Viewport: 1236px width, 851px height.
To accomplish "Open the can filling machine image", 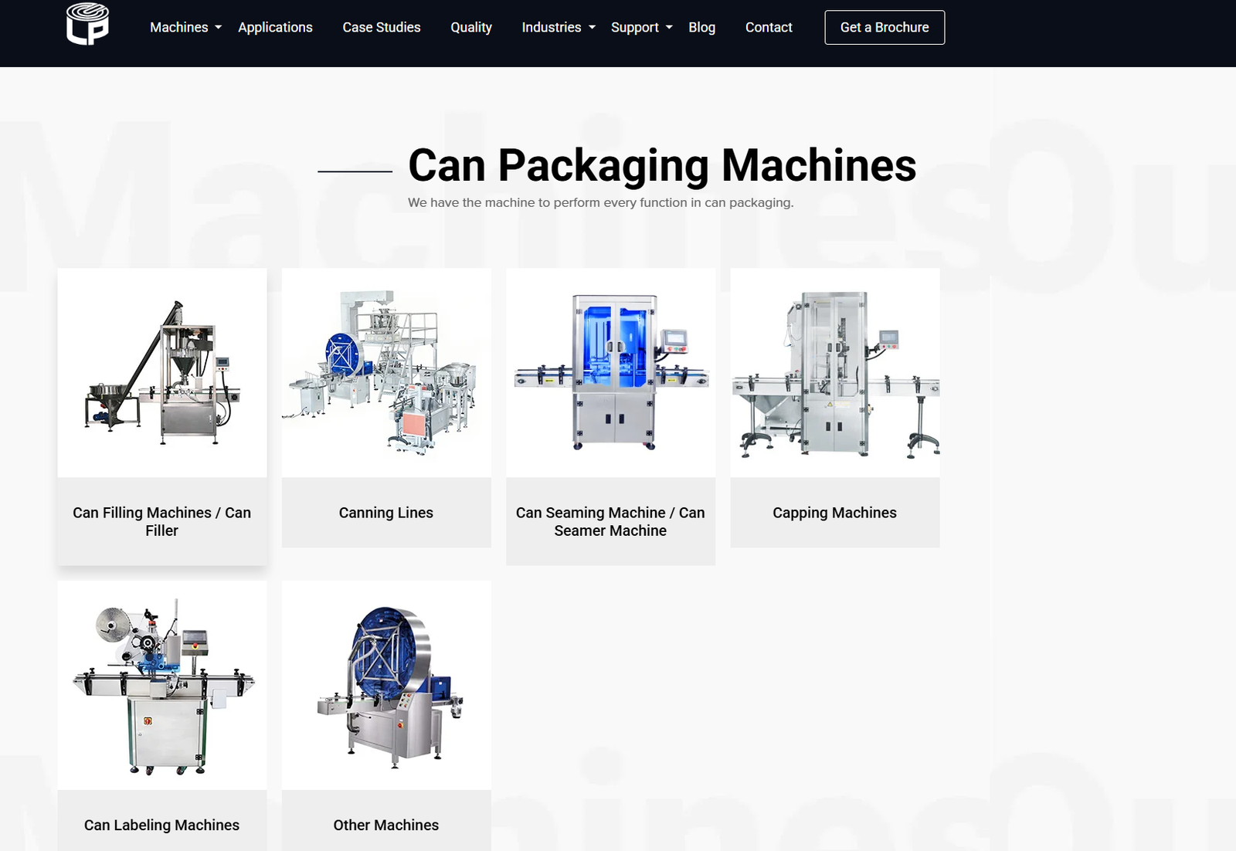I will tap(162, 373).
